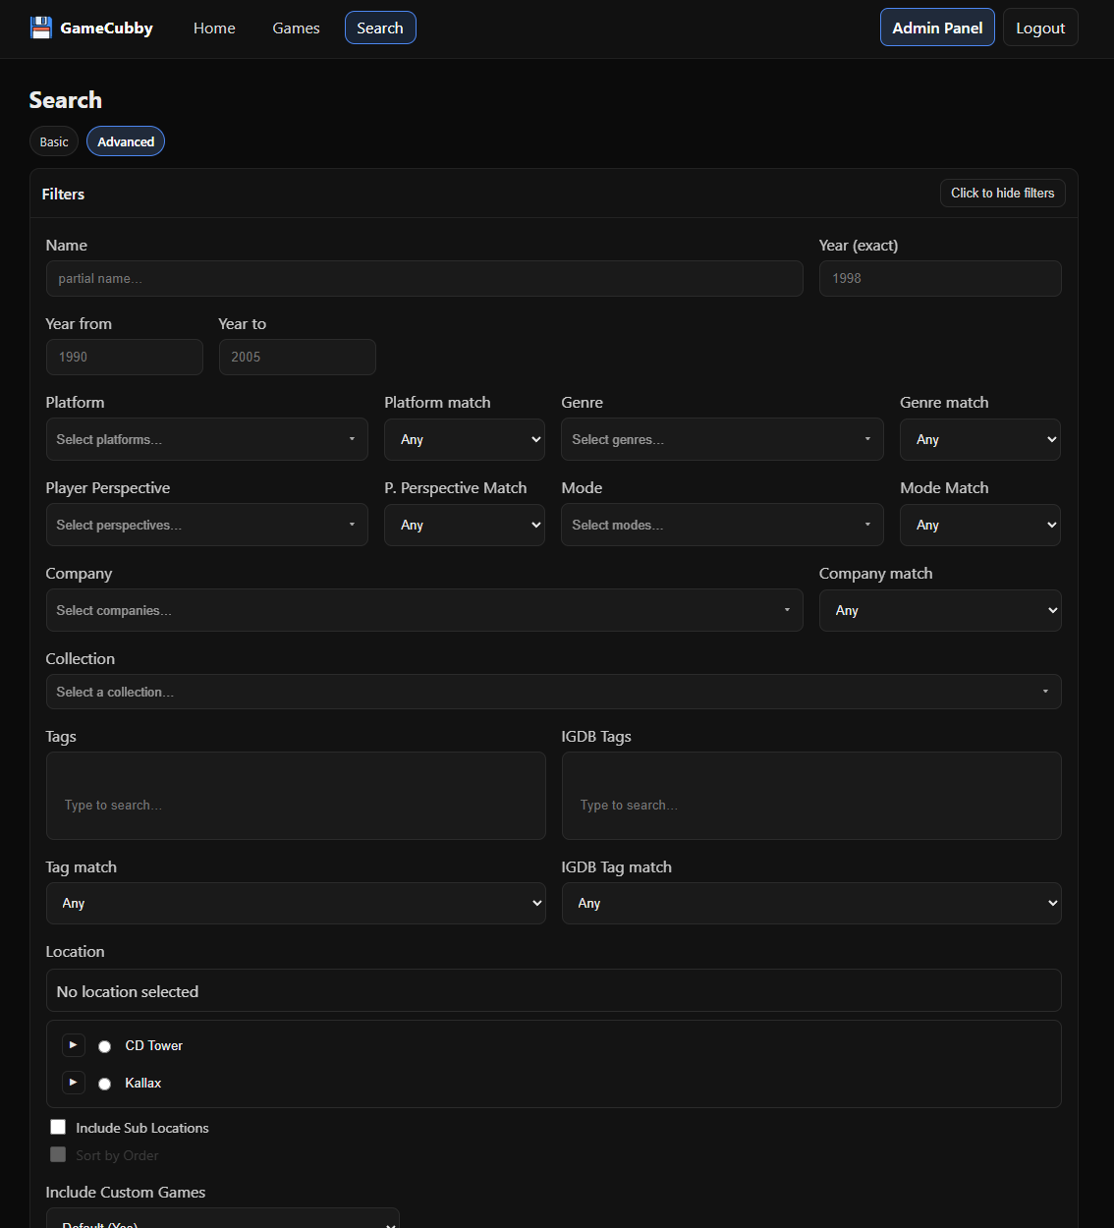Select the CD Tower radio button

click(x=105, y=1046)
